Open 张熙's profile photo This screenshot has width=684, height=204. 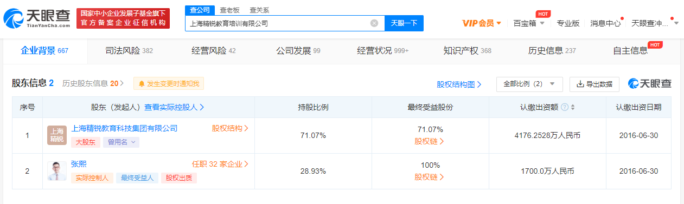pos(57,171)
